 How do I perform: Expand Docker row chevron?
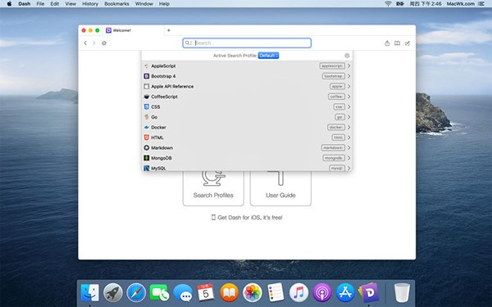(x=349, y=127)
